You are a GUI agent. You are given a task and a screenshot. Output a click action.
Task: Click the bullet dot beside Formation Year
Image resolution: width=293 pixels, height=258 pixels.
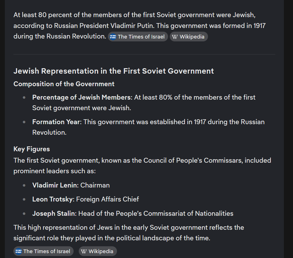click(x=24, y=122)
